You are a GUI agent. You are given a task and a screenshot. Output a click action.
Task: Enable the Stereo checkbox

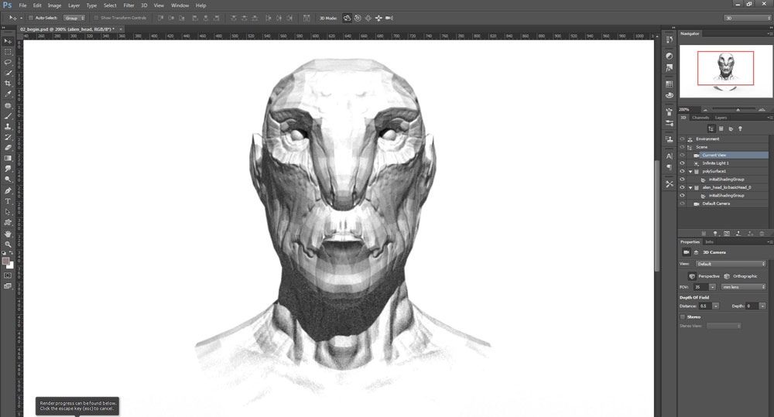(x=683, y=317)
